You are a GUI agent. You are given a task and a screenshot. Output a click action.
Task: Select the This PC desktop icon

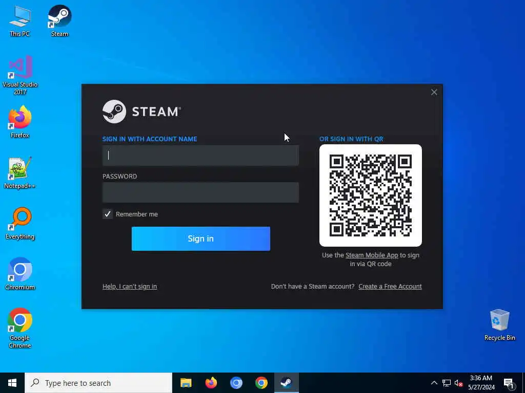(x=20, y=20)
